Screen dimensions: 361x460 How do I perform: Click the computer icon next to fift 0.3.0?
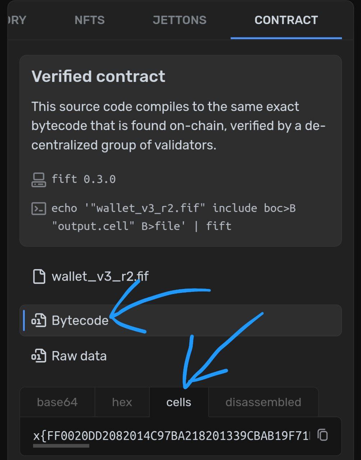[x=39, y=180]
